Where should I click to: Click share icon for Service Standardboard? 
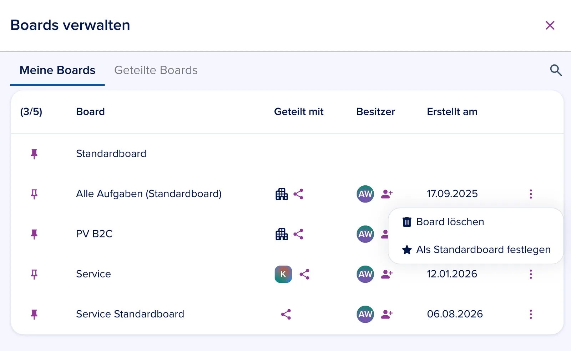click(x=286, y=314)
